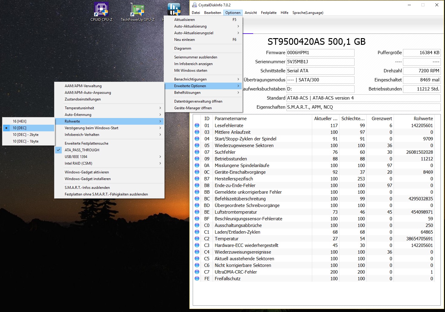The height and width of the screenshot is (312, 445).
Task: Expand USB/IEEE 1394 submenu
Action: (109, 157)
